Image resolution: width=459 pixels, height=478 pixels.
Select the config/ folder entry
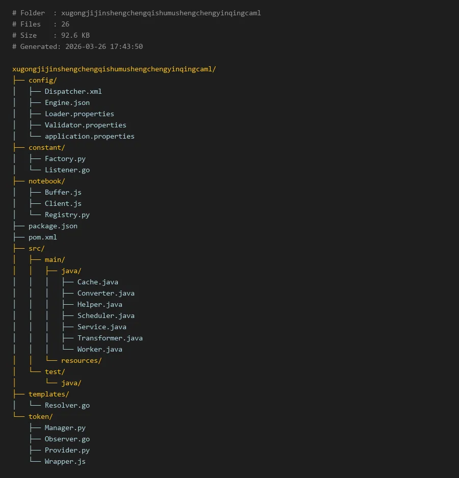(x=42, y=80)
